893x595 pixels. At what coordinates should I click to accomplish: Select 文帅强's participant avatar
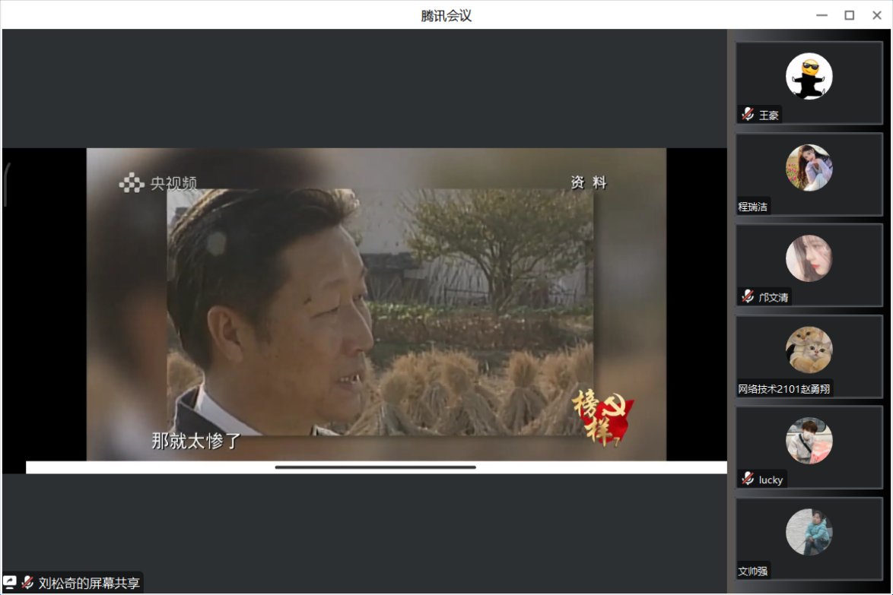click(809, 532)
